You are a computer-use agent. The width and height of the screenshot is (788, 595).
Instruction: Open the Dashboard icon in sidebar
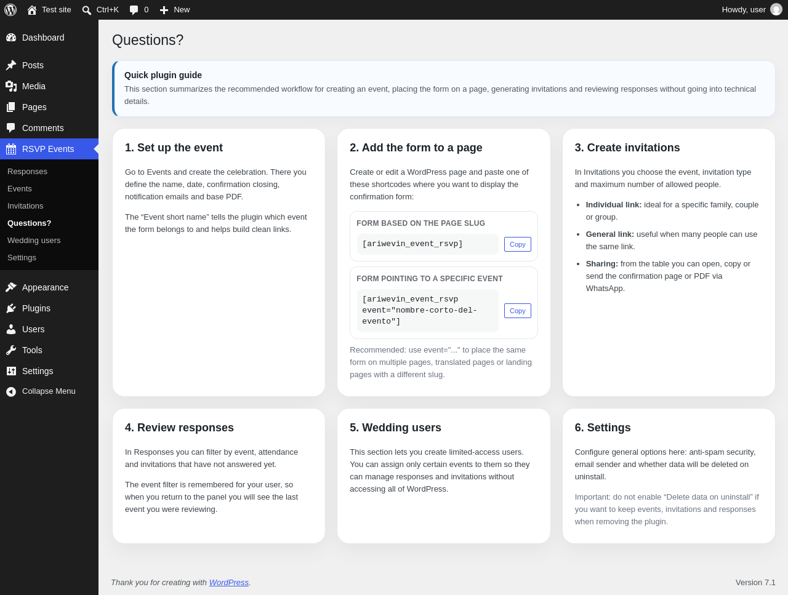(x=11, y=38)
